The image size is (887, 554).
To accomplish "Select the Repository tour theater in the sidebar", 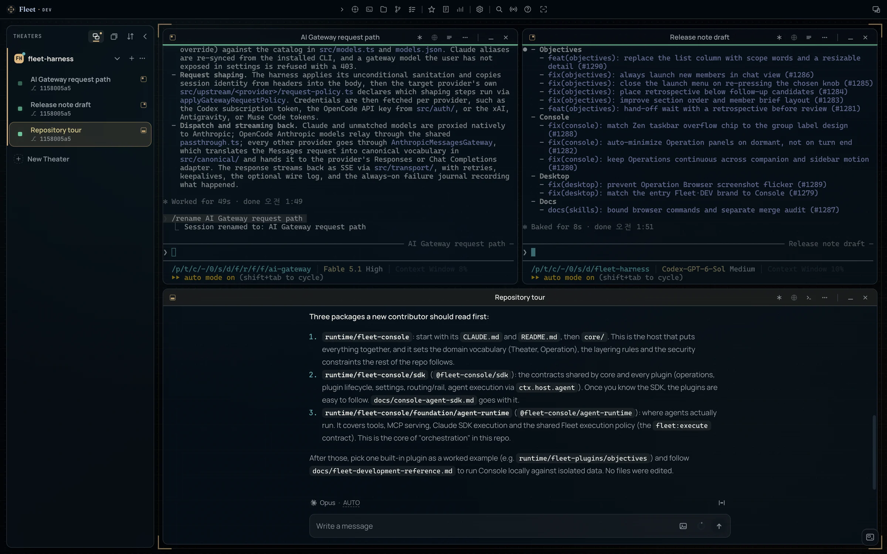I will [80, 134].
